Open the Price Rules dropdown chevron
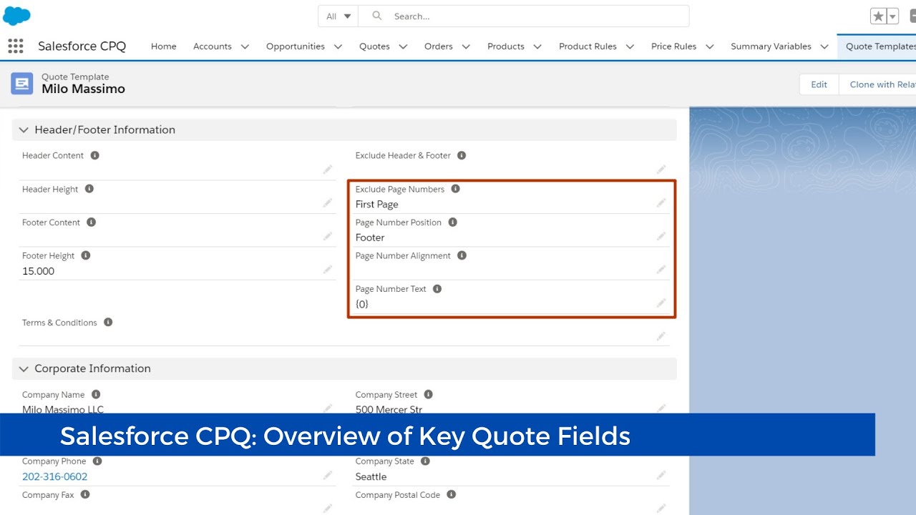Image resolution: width=916 pixels, height=515 pixels. (x=710, y=46)
